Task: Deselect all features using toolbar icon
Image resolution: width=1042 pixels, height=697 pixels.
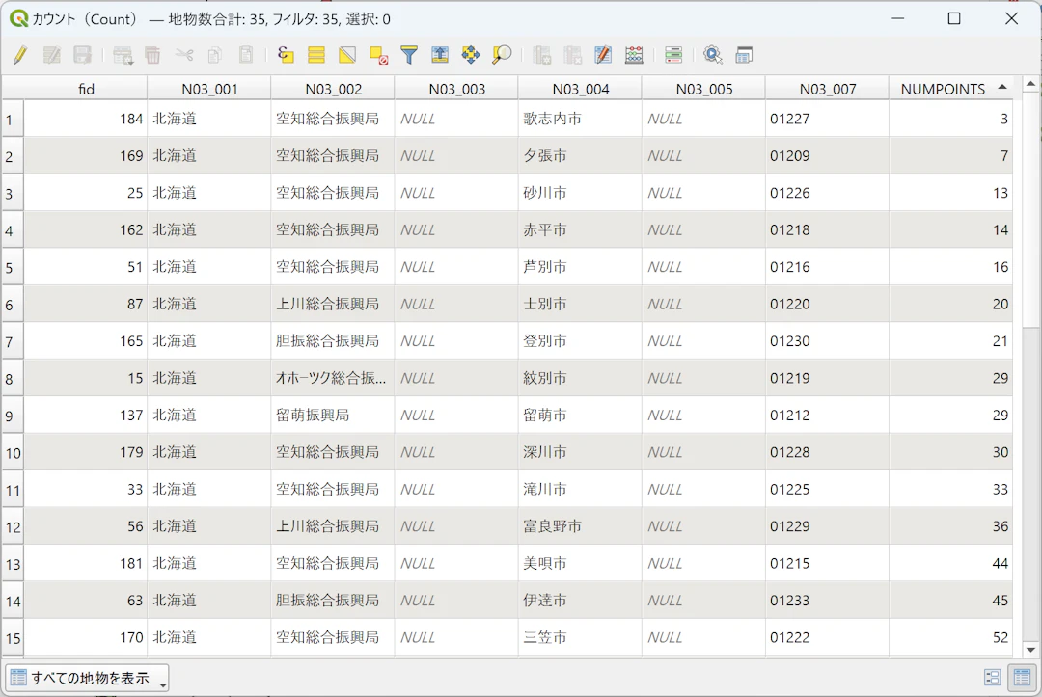Action: pyautogui.click(x=378, y=55)
